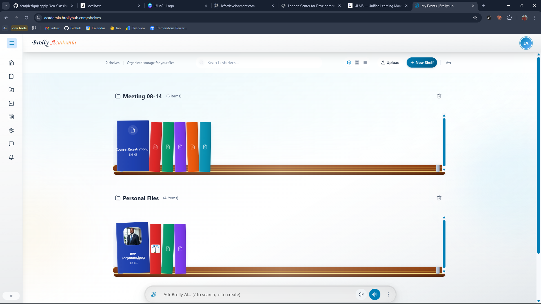Image resolution: width=541 pixels, height=304 pixels.
Task: Open the chat messages sidebar icon
Action: tap(11, 144)
